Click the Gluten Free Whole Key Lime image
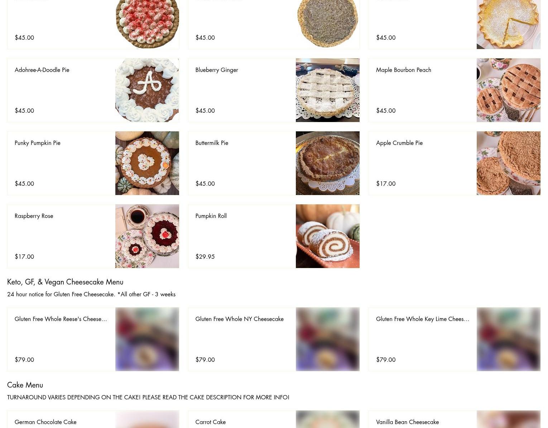 pos(508,339)
